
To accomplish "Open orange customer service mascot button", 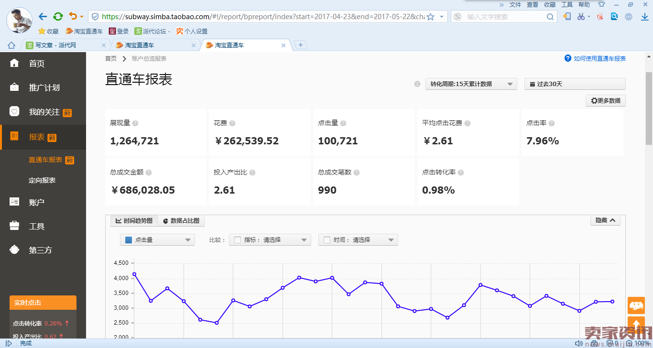I will pyautogui.click(x=636, y=305).
